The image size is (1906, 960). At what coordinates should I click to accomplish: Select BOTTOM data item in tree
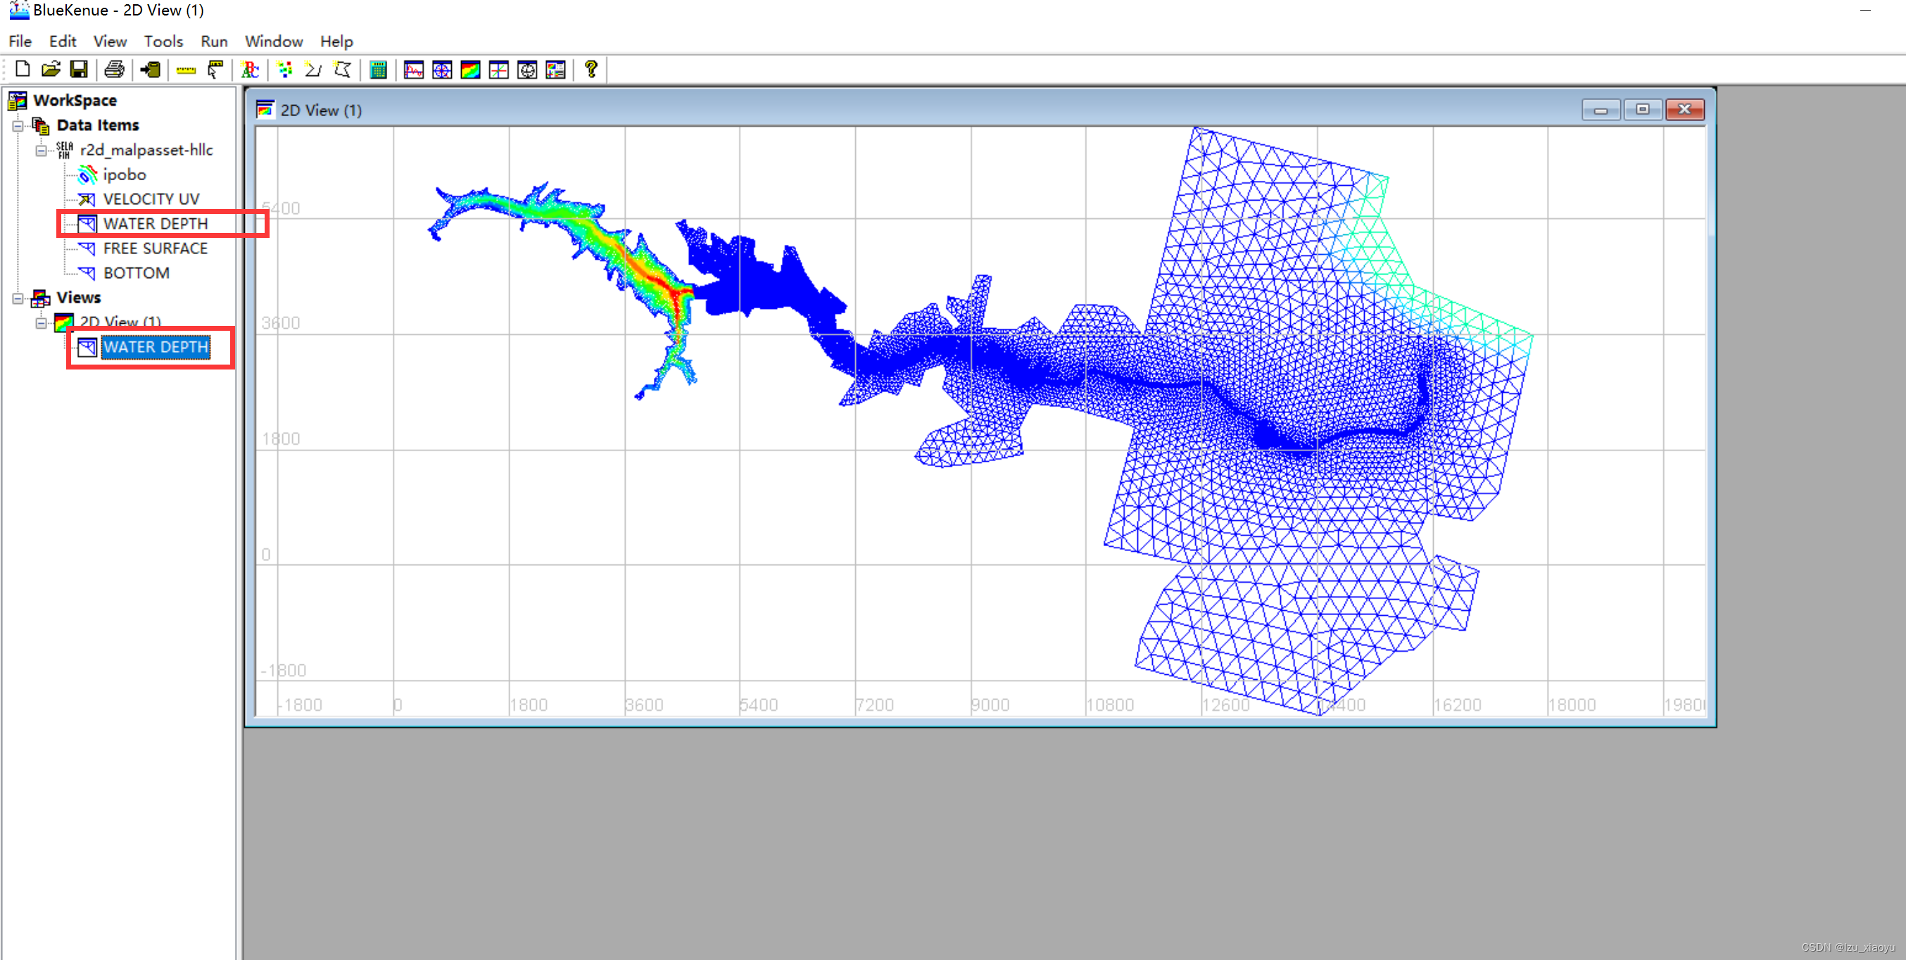tap(136, 273)
